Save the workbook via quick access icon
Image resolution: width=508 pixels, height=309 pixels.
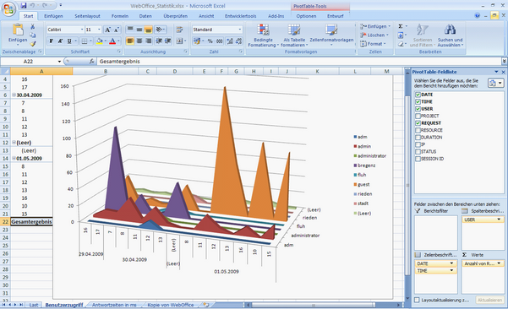24,6
